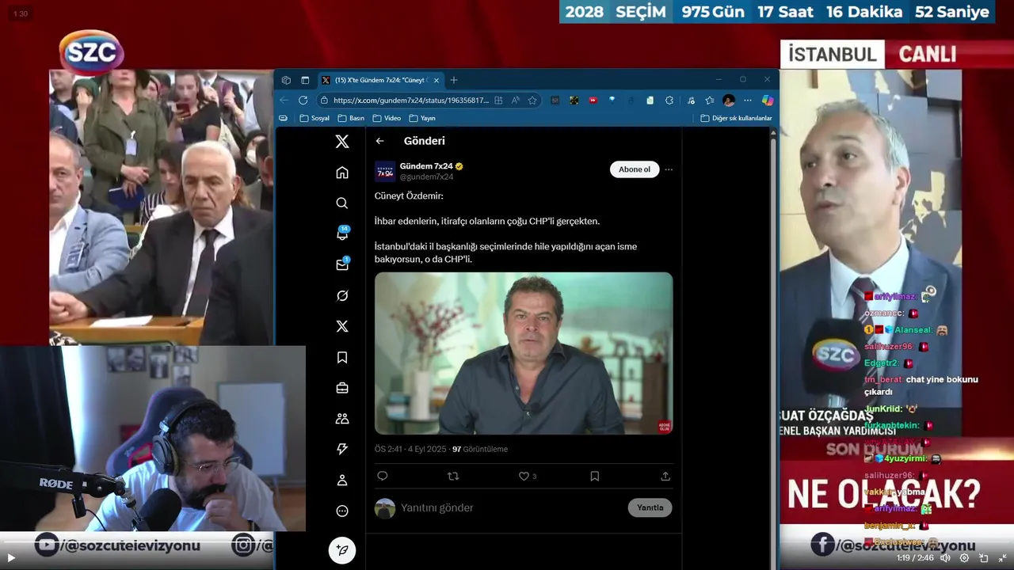Open the browser tab actions menu icon
This screenshot has width=1014, height=570.
pos(305,80)
